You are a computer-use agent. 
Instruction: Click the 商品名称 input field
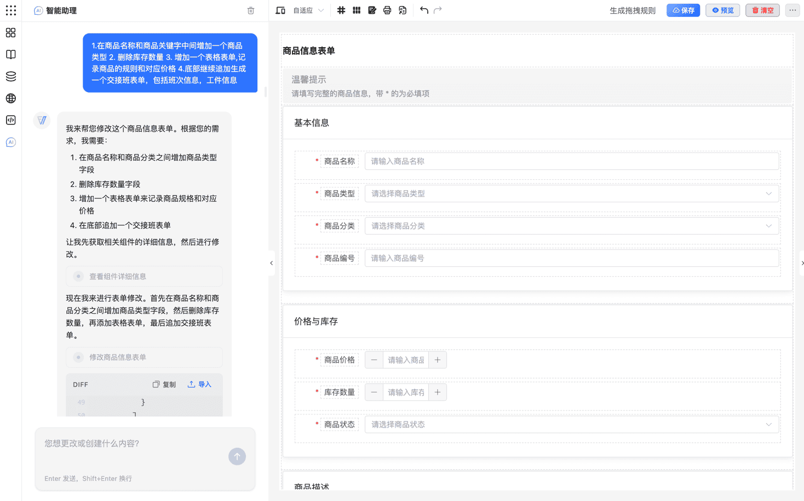[x=572, y=161]
